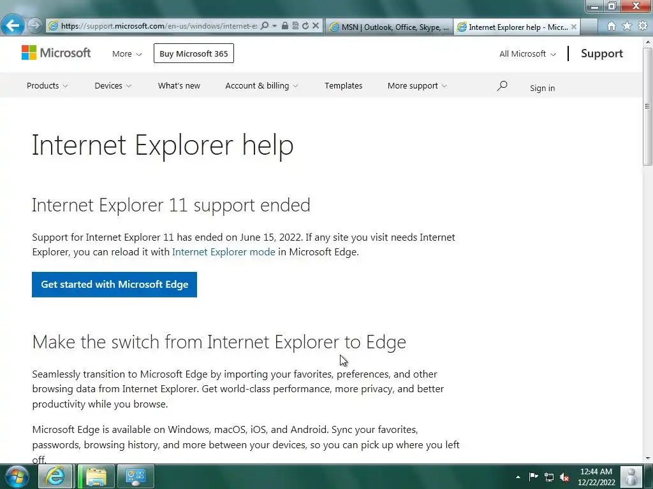Click Make the switch from Internet Explorer heading
653x489 pixels.
click(x=219, y=342)
